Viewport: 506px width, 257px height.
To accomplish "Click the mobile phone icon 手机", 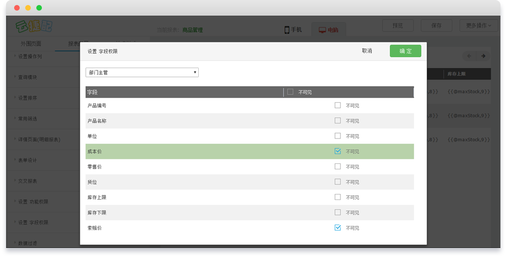I will tap(287, 30).
